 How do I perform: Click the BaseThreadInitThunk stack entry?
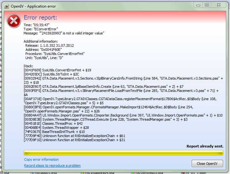[54, 131]
